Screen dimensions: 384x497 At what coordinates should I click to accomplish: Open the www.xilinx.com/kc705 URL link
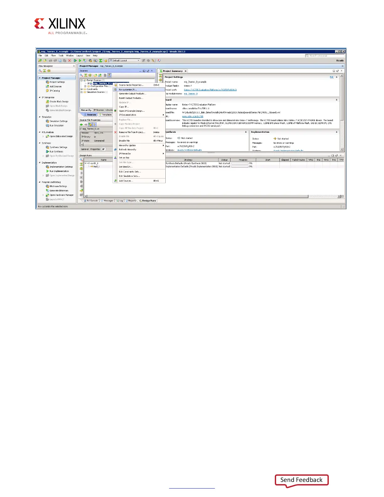[x=193, y=116]
